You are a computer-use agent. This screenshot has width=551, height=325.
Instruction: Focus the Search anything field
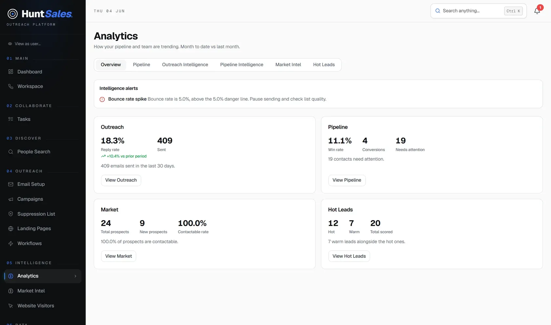479,11
